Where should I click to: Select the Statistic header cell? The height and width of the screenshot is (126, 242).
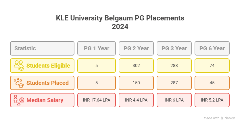(x=42, y=48)
